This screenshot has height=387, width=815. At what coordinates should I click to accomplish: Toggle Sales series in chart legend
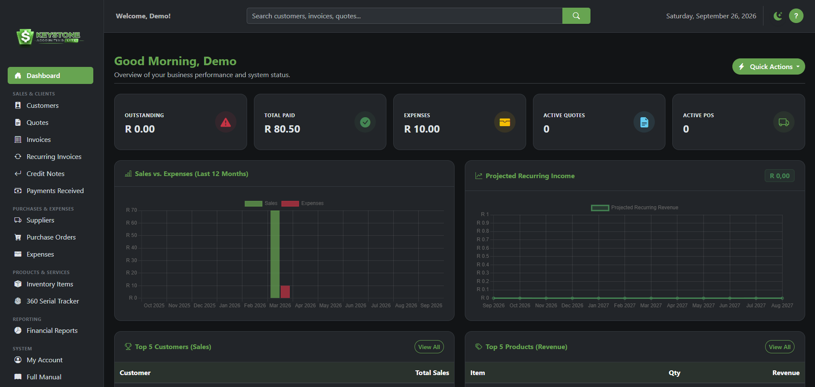pyautogui.click(x=261, y=203)
